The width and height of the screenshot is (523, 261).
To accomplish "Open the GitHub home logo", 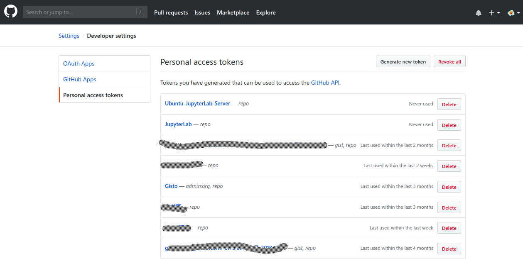I will (x=11, y=12).
